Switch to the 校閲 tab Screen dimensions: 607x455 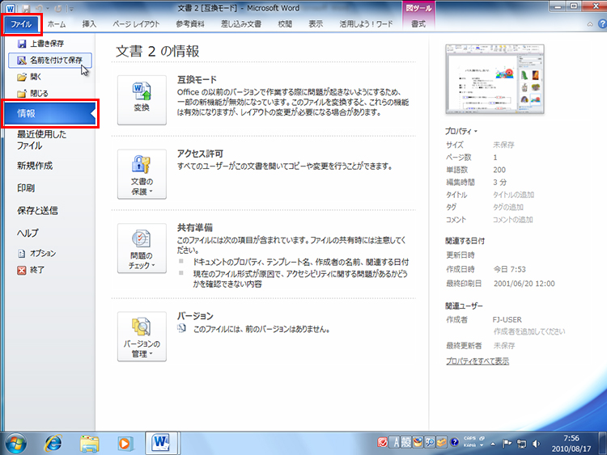pyautogui.click(x=285, y=24)
